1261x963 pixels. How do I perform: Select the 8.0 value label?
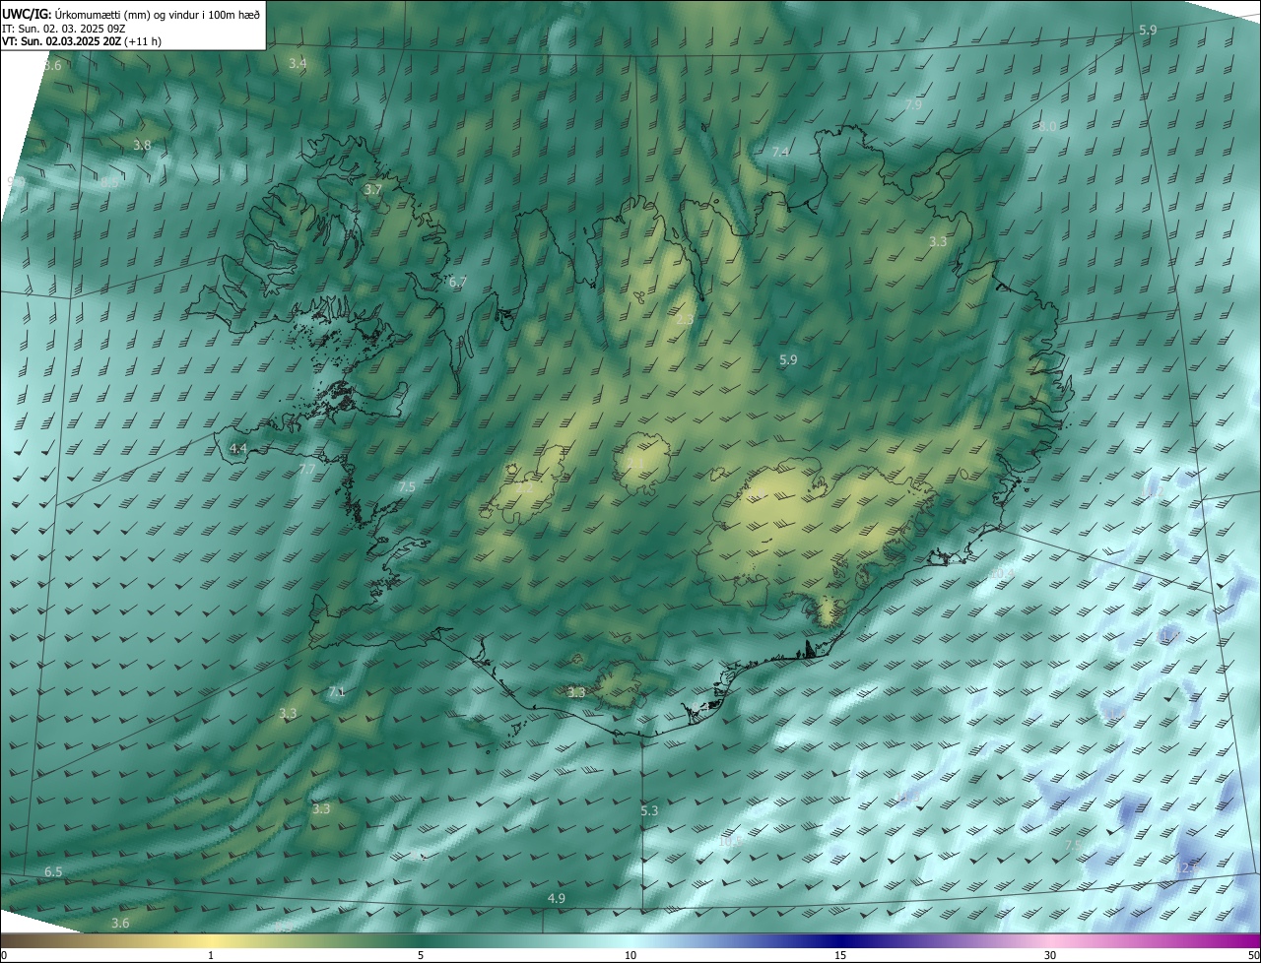tap(1047, 126)
